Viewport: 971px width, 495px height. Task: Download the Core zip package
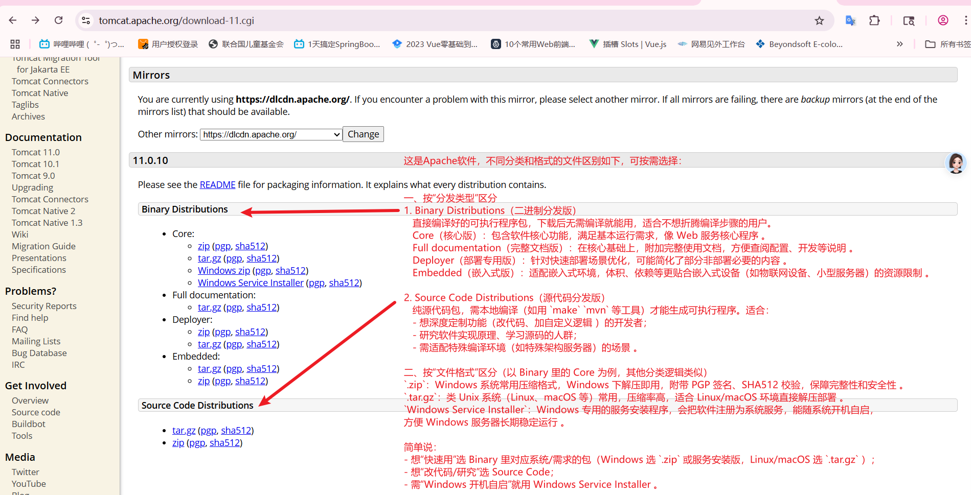pos(204,246)
